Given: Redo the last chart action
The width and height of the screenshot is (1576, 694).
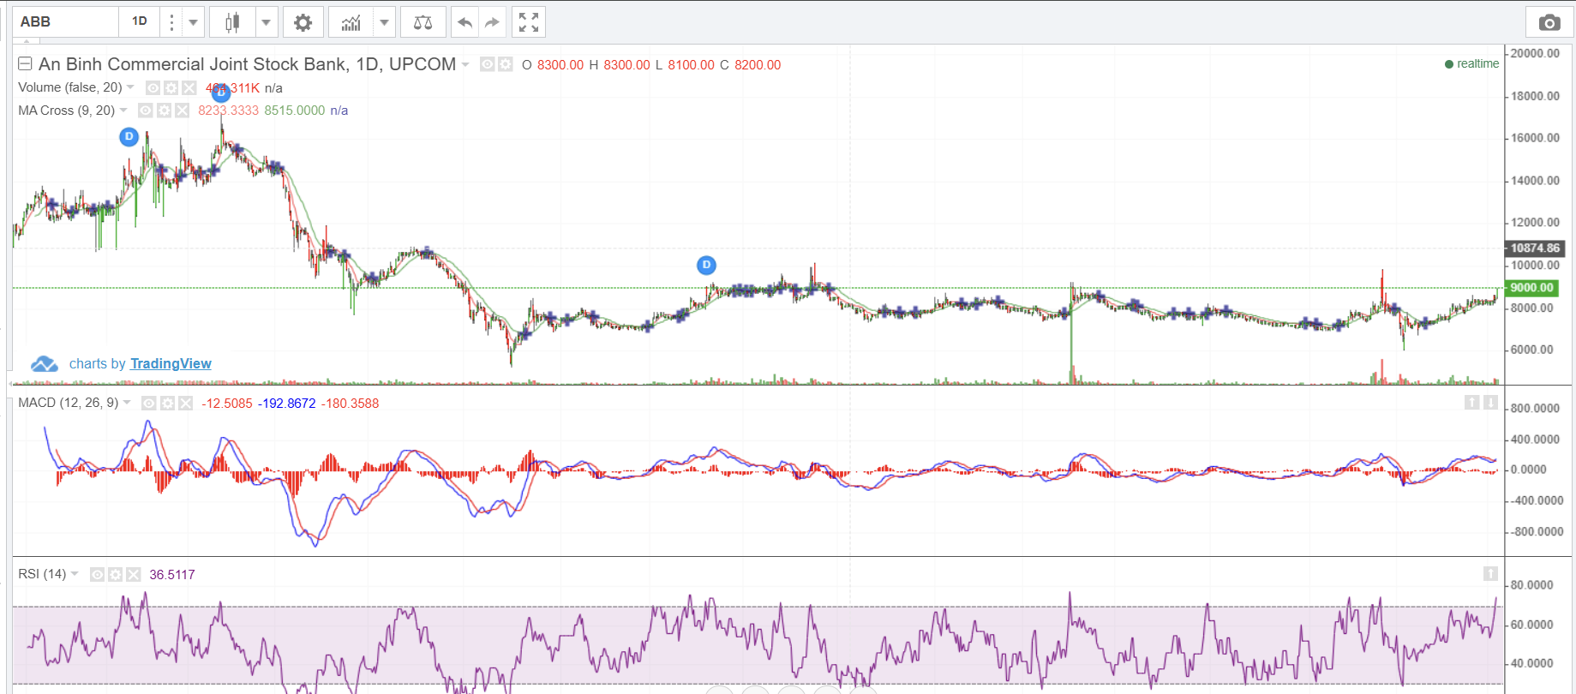Looking at the screenshot, I should pyautogui.click(x=491, y=22).
